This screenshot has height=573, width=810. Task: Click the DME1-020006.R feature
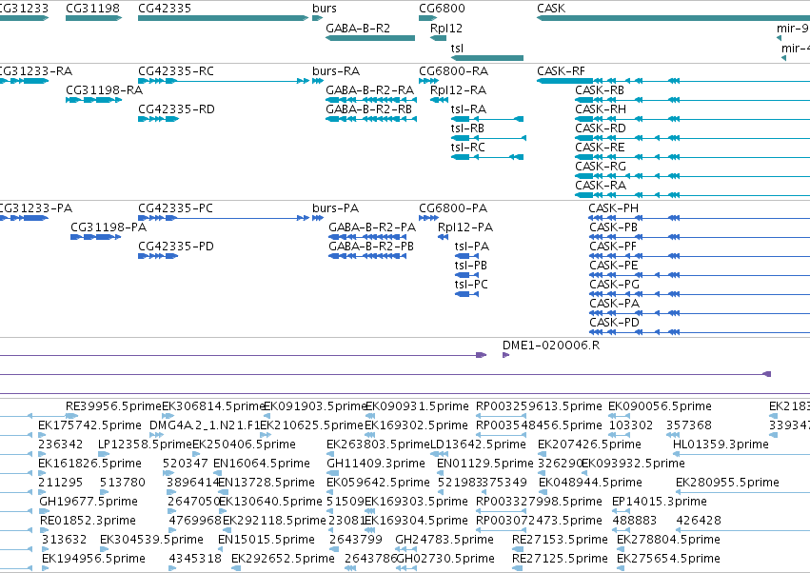coord(506,355)
